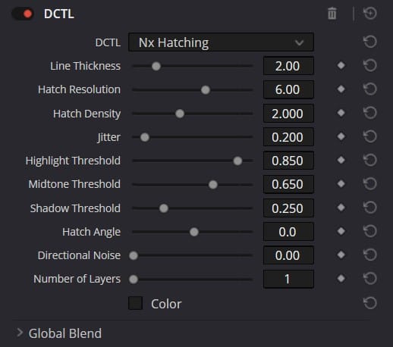
Task: Reset the Color checkbox setting
Action: tap(370, 303)
